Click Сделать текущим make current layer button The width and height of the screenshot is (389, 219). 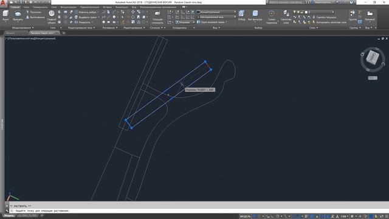(x=324, y=17)
